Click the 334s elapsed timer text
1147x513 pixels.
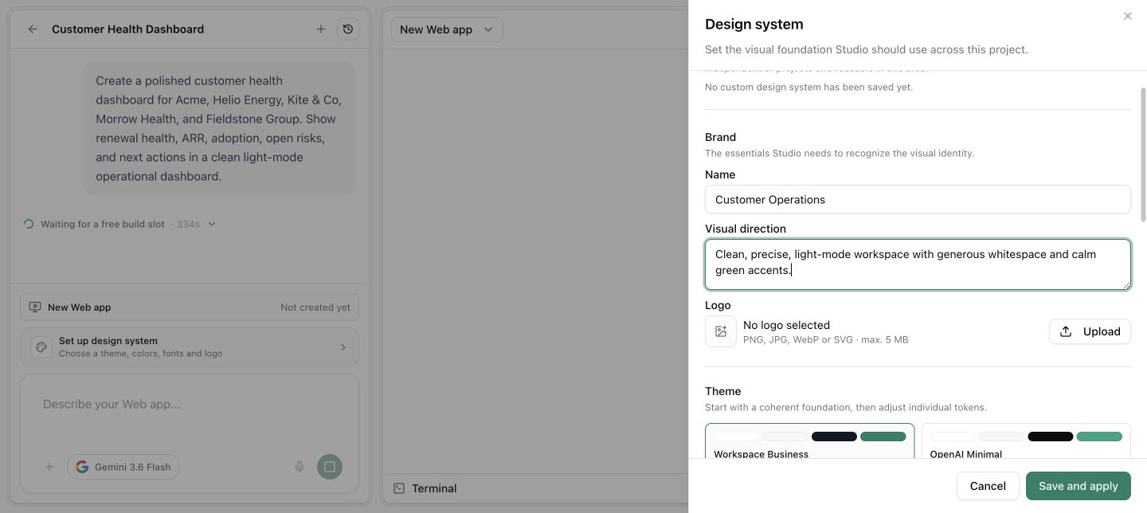(188, 224)
